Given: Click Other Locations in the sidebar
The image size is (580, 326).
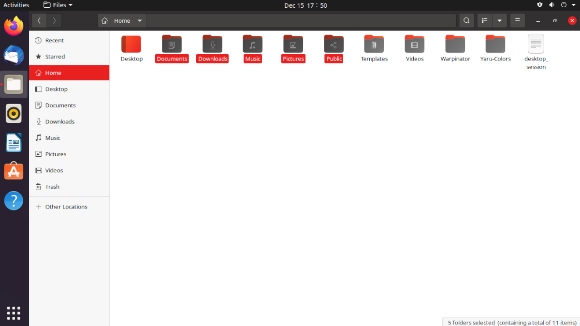Looking at the screenshot, I should tap(66, 207).
